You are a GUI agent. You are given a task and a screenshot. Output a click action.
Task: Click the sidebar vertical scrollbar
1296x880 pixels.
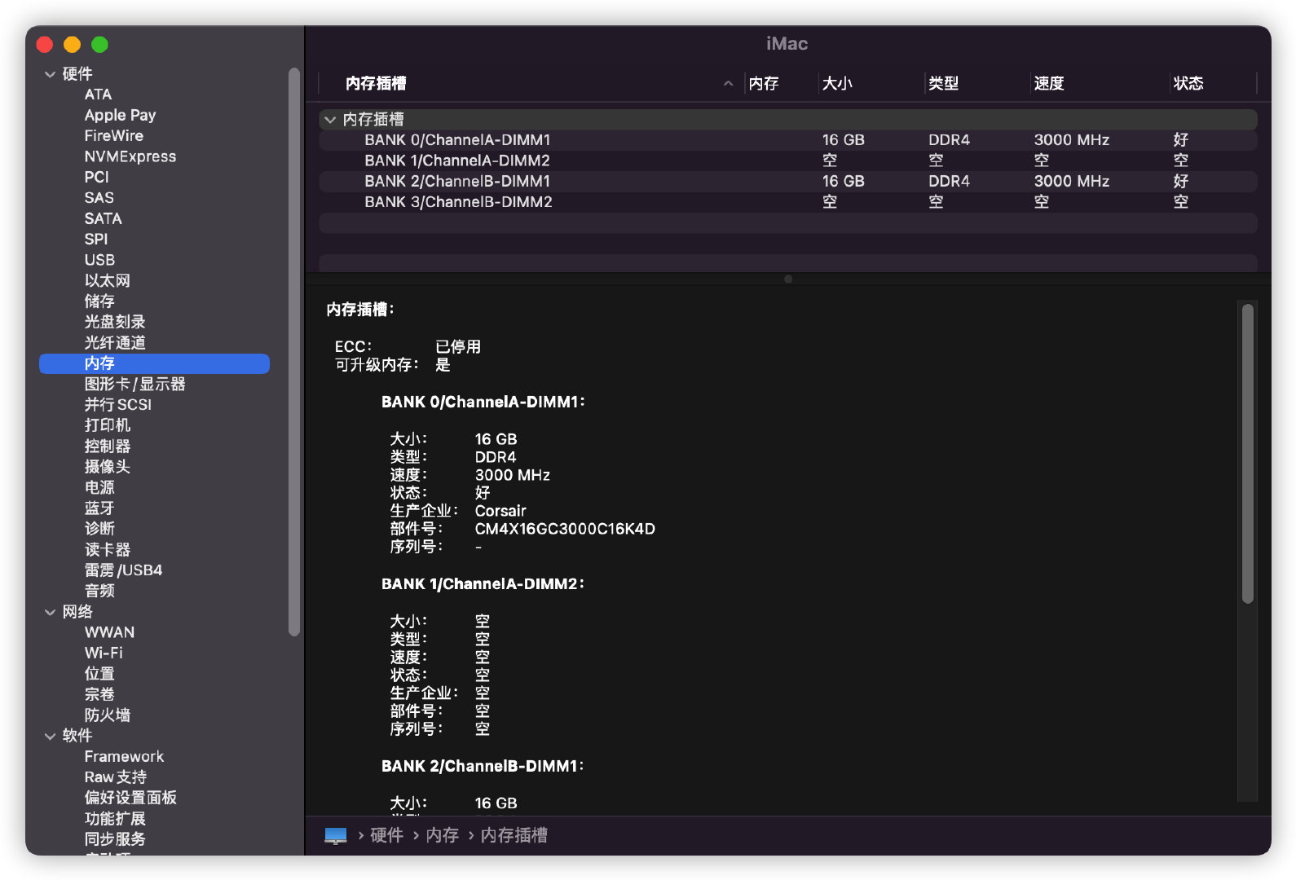coord(294,351)
